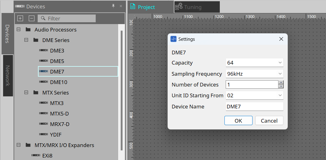Click the Capacity label
The height and width of the screenshot is (160, 326).
point(182,63)
